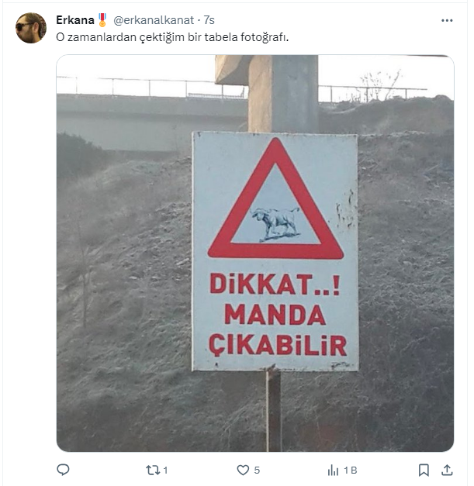Open the Erkana display name link
The image size is (474, 486).
click(x=75, y=20)
